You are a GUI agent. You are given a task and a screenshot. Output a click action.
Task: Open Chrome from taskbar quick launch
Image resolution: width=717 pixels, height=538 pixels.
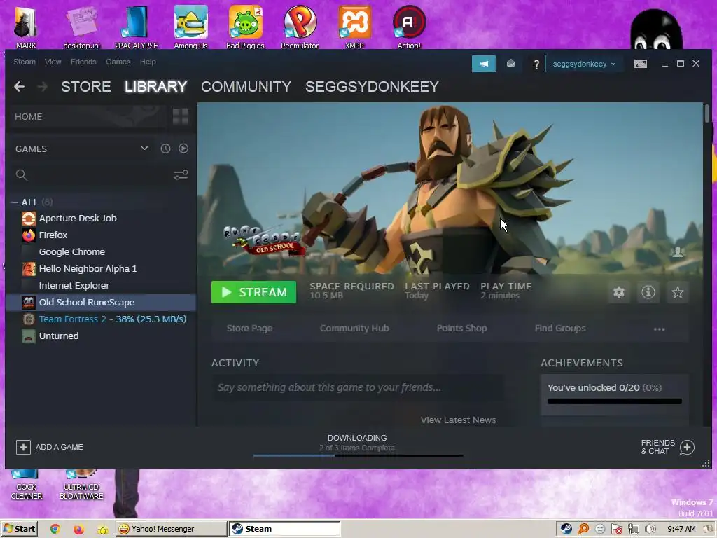tap(55, 529)
